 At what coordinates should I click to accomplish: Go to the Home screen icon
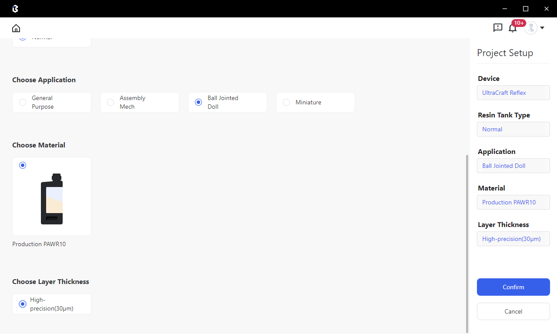(16, 28)
